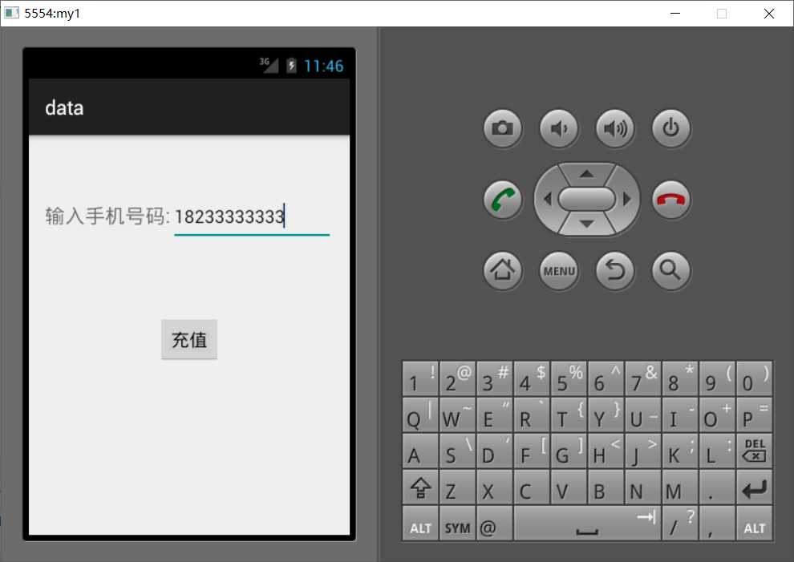The height and width of the screenshot is (562, 794).
Task: Click the space bar key
Action: point(587,524)
